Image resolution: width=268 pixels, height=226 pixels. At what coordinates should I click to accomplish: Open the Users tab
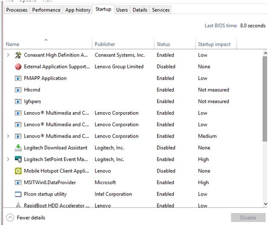coord(122,10)
